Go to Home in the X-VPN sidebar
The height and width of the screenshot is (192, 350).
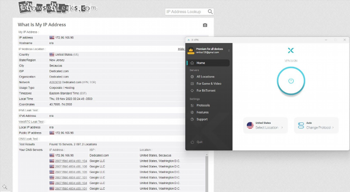(x=208, y=63)
